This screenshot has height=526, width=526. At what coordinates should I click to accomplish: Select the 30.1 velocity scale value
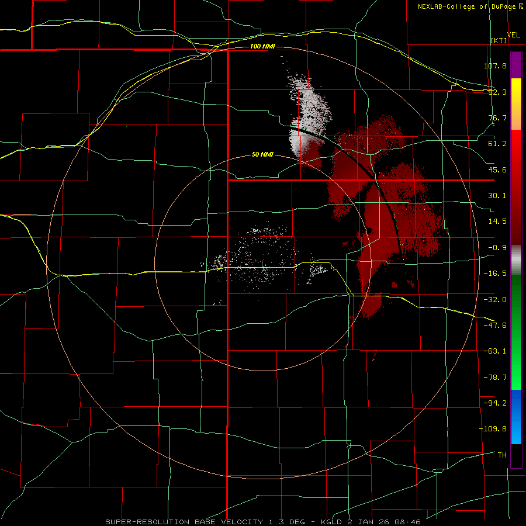click(x=497, y=196)
